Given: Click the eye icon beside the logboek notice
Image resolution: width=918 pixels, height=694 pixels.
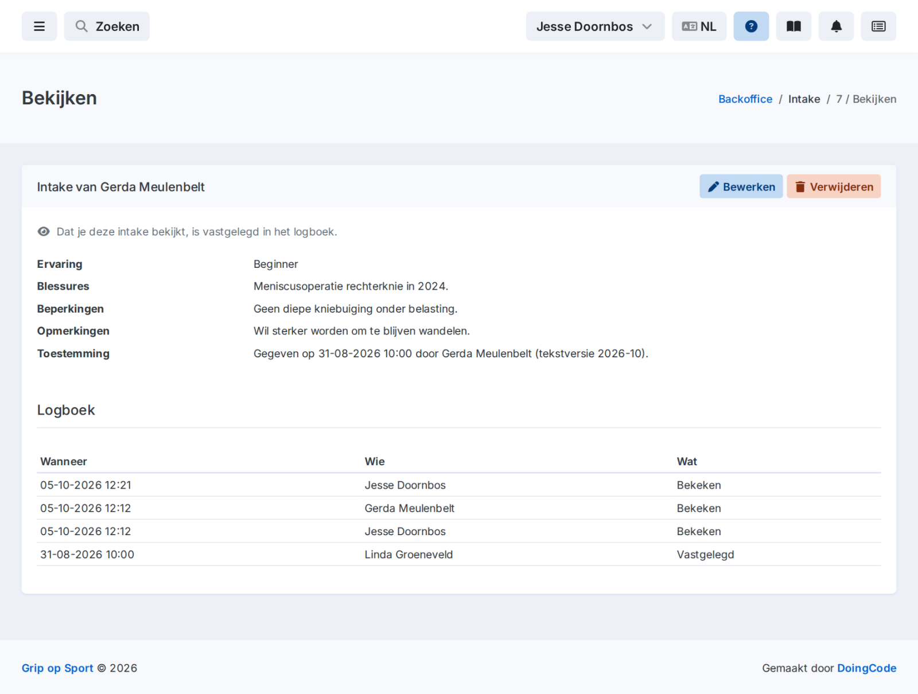Looking at the screenshot, I should pyautogui.click(x=44, y=232).
